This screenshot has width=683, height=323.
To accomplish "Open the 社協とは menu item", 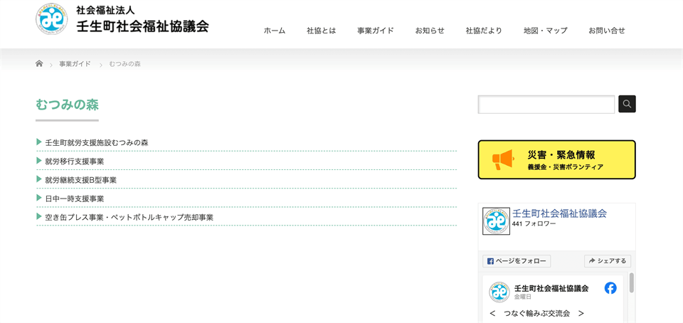I will tap(321, 31).
